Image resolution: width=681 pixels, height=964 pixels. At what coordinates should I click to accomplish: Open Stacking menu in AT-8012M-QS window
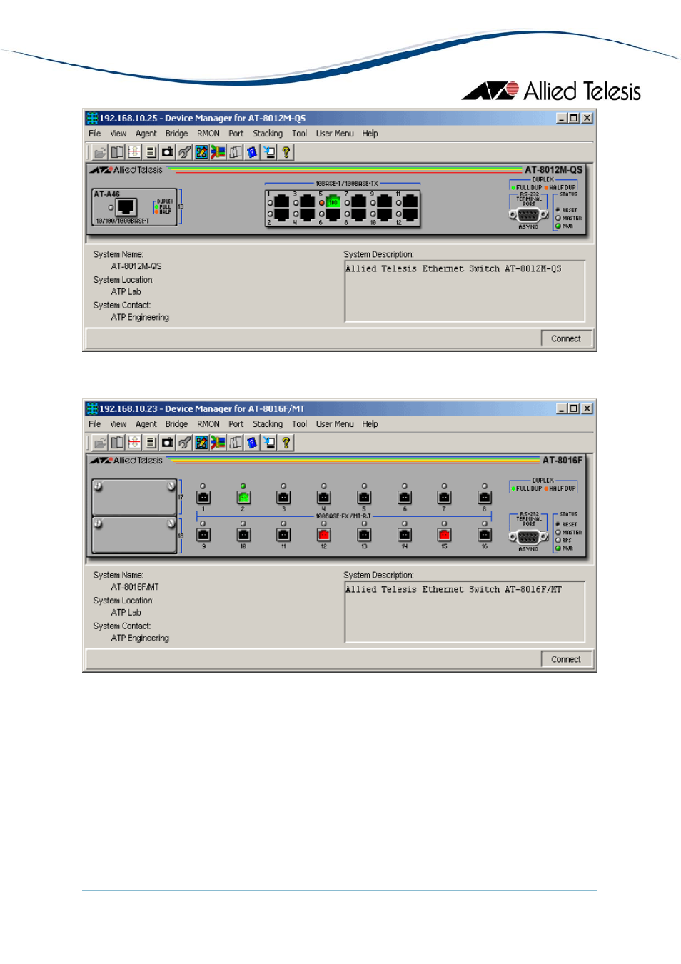pos(268,134)
